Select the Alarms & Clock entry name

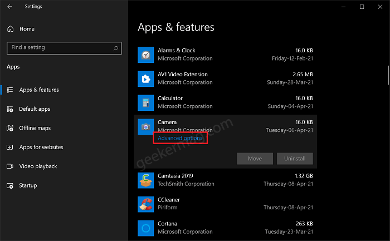[x=177, y=51]
